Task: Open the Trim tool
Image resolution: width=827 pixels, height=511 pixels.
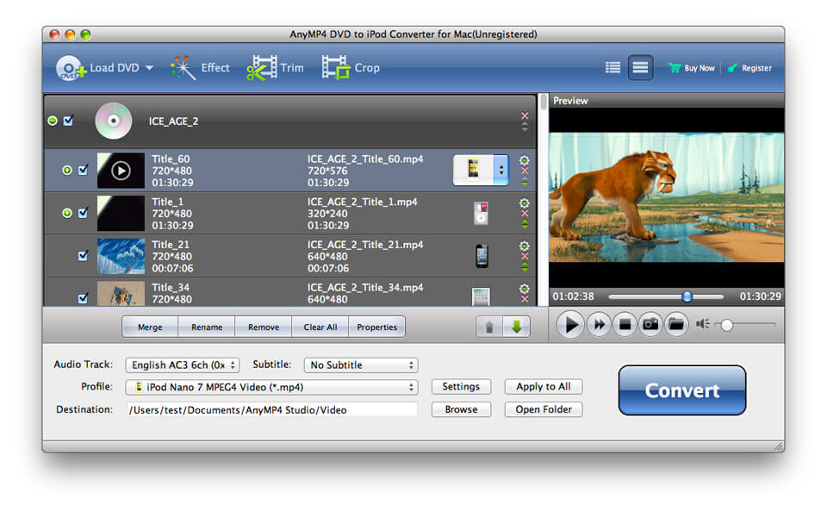Action: click(x=275, y=68)
